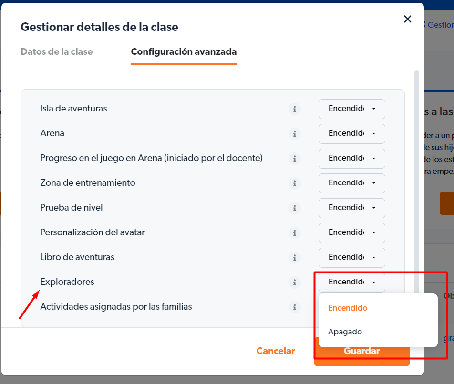Select Apagado in the dropdown list
Image resolution: width=454 pixels, height=384 pixels.
[x=345, y=332]
